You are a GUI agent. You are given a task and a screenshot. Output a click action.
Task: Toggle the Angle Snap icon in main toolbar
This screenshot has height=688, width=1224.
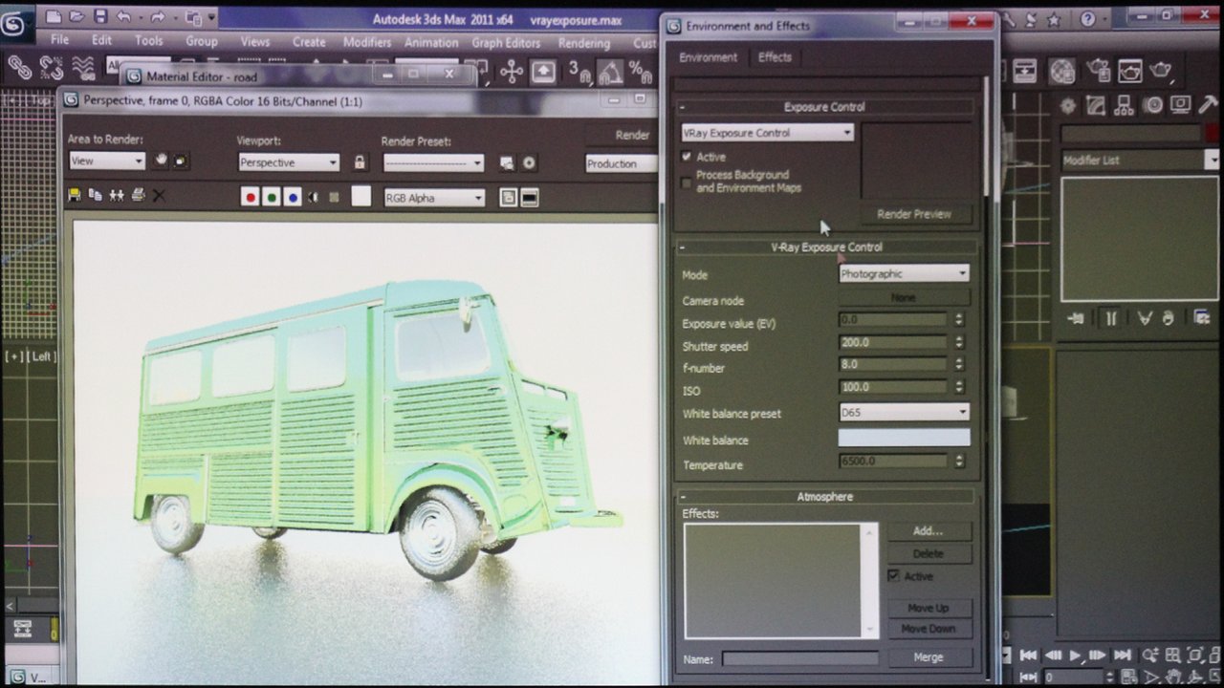[x=609, y=72]
